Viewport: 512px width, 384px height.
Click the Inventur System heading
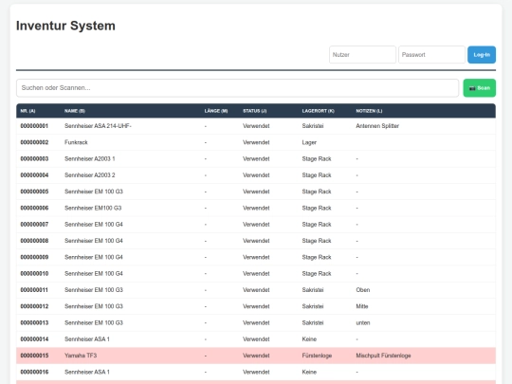(x=65, y=26)
